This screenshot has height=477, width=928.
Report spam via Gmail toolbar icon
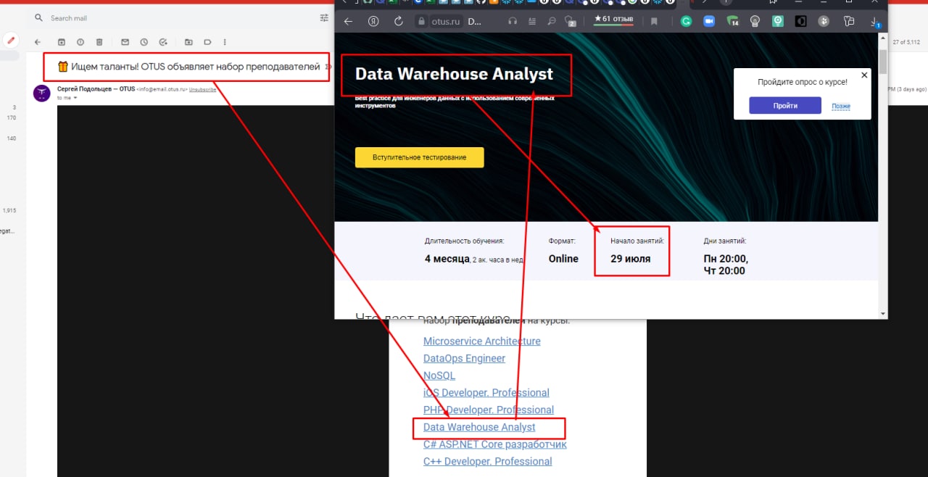point(80,42)
